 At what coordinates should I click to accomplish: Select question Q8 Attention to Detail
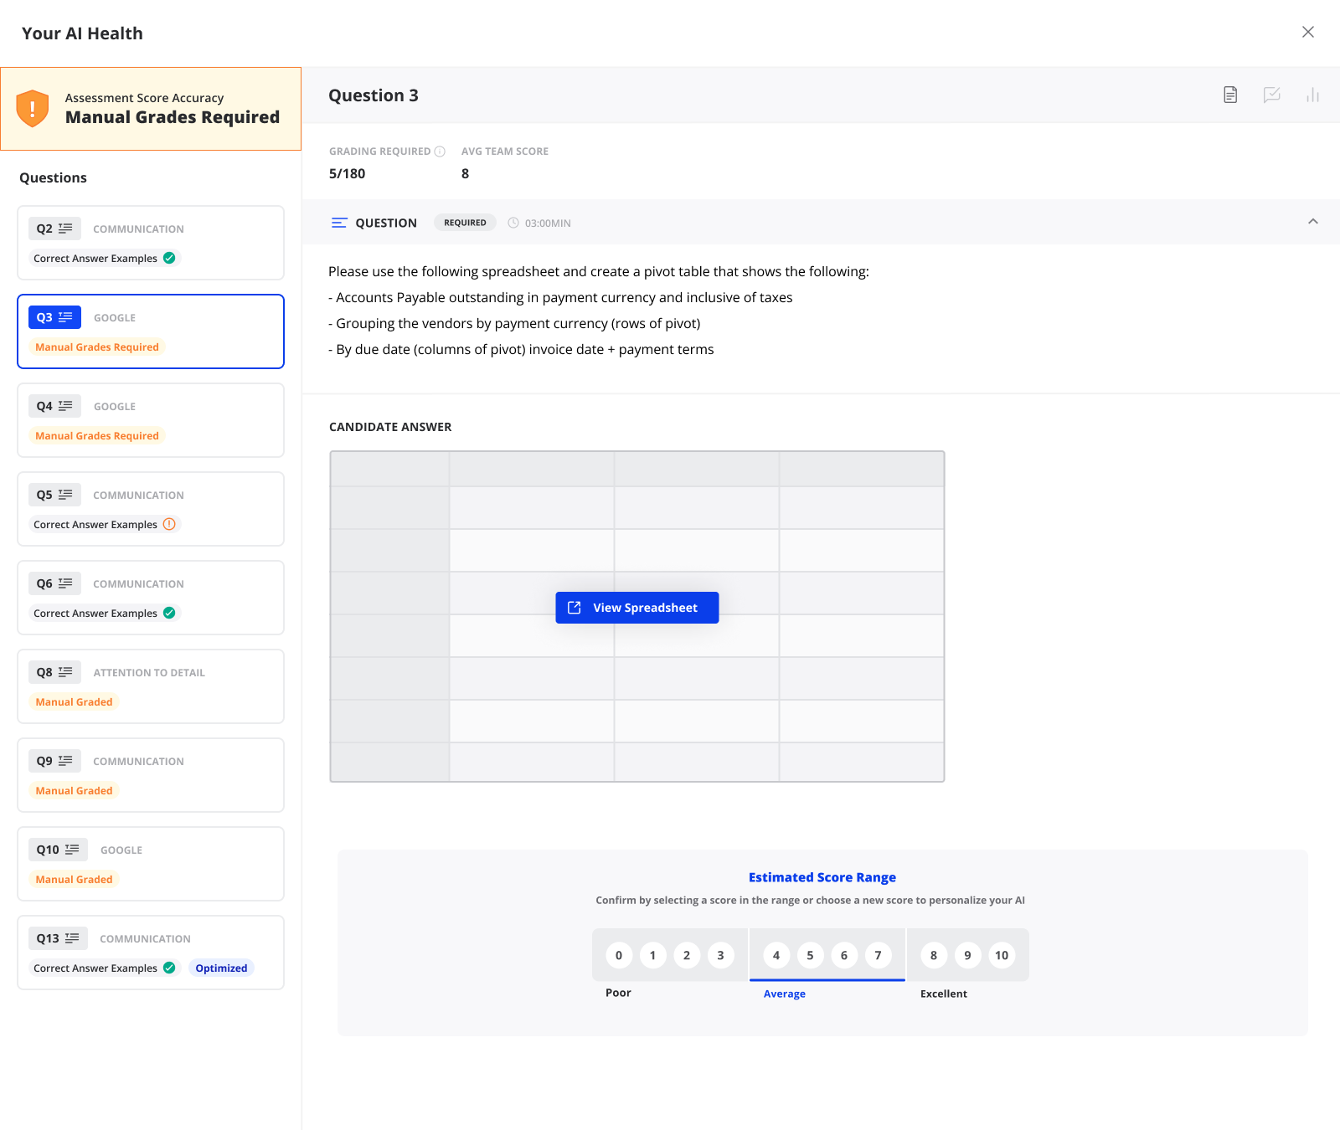[150, 686]
